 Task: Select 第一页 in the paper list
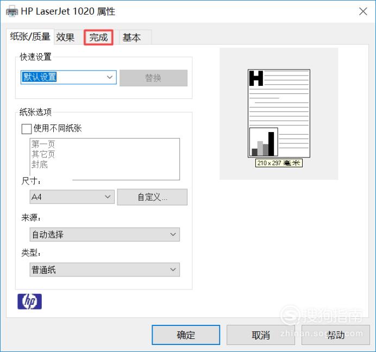(x=43, y=144)
